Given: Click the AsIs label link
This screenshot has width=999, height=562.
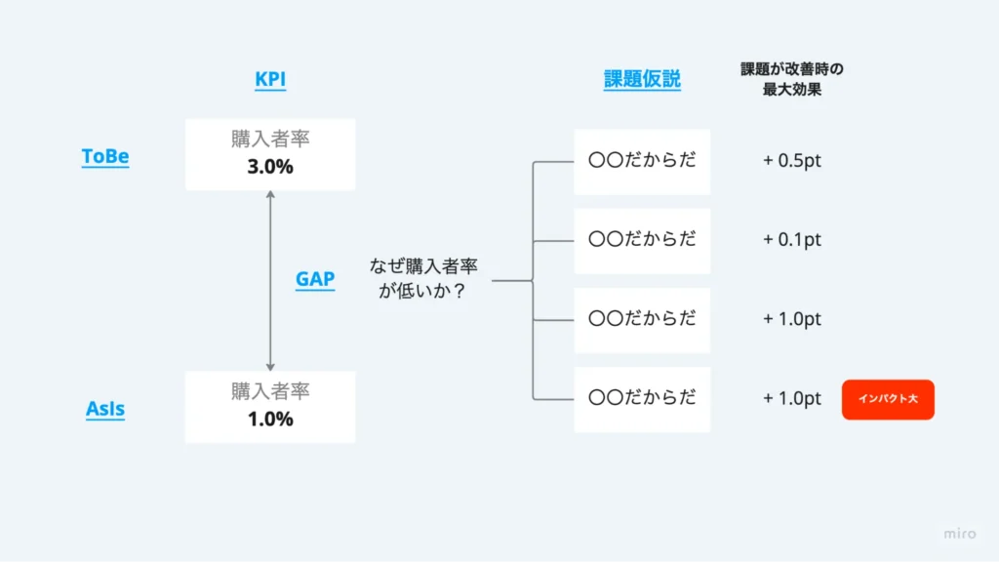Looking at the screenshot, I should click(105, 409).
